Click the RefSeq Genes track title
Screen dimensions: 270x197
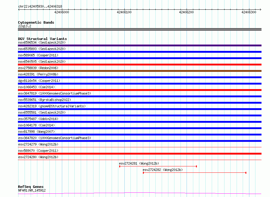pos(31,187)
